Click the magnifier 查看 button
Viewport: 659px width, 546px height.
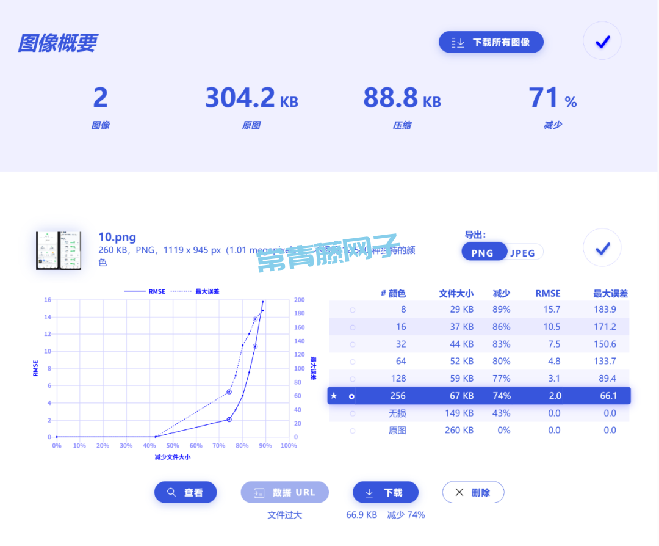pos(185,492)
